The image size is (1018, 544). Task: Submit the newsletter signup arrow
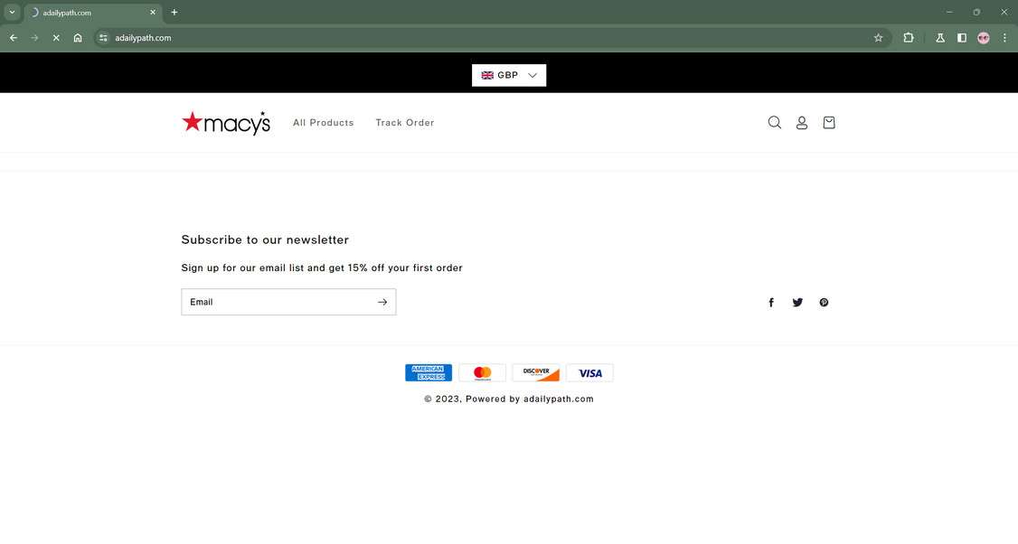click(x=382, y=302)
